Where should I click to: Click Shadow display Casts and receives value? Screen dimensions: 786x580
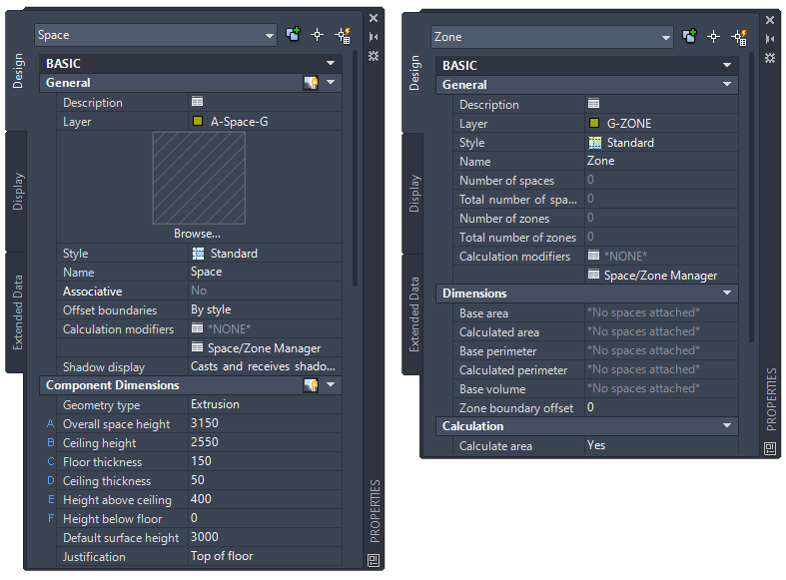[266, 366]
